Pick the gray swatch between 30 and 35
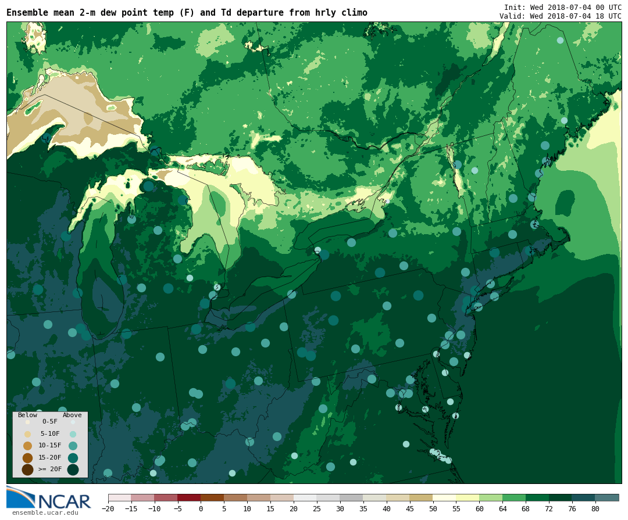Screen dimensions: 628x520 pyautogui.click(x=351, y=497)
